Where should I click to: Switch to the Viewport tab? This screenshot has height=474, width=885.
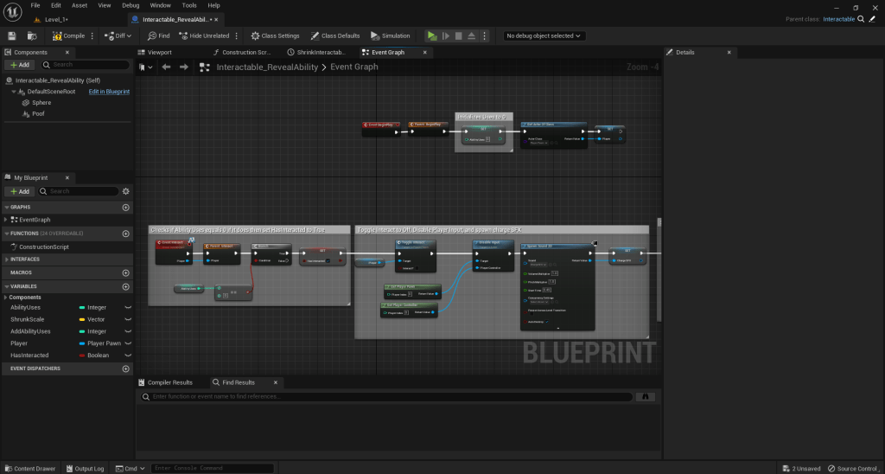click(x=159, y=52)
